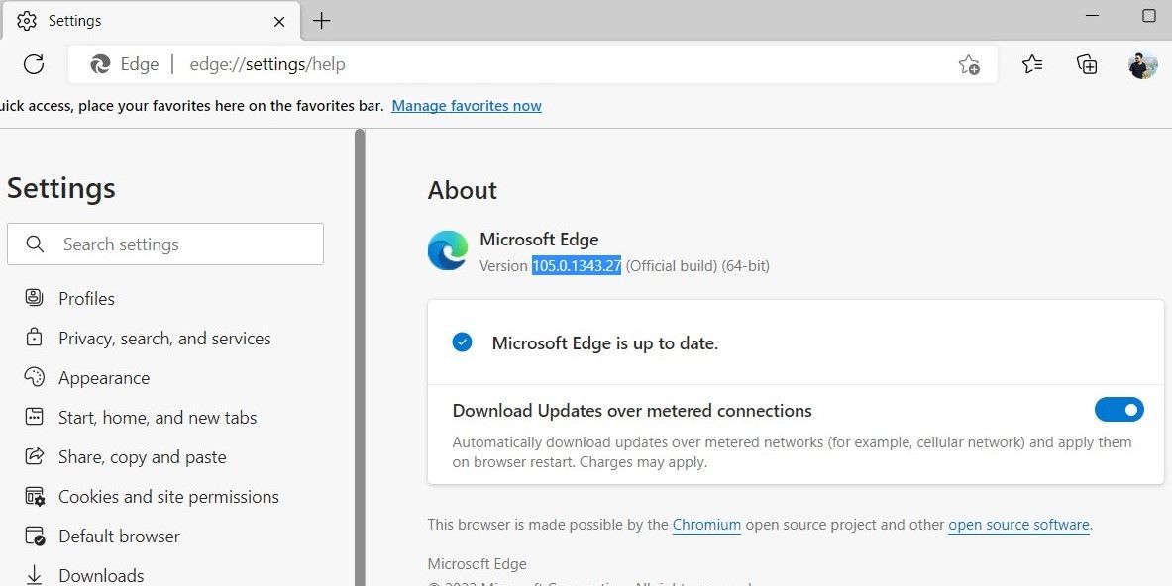Open the Collections icon
Image resolution: width=1172 pixels, height=586 pixels.
click(x=1087, y=64)
